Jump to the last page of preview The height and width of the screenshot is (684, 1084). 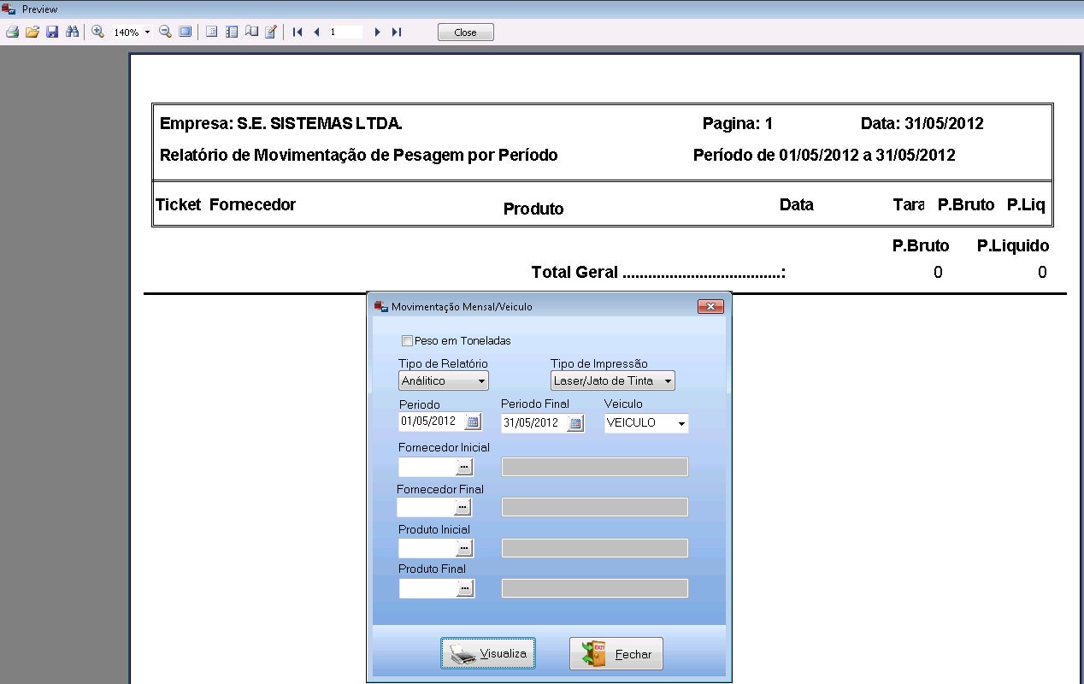click(397, 32)
